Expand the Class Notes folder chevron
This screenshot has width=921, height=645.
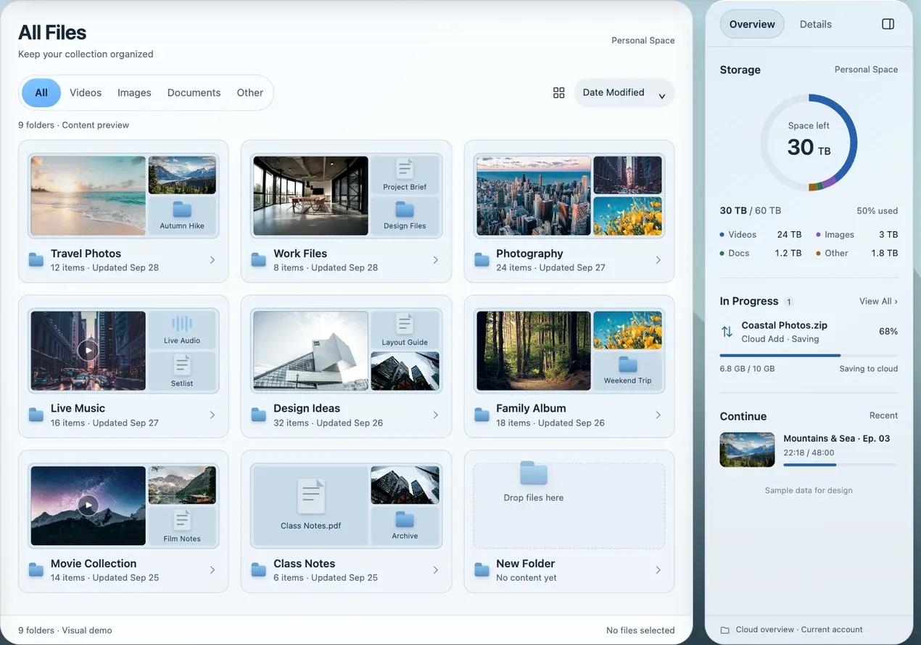tap(436, 570)
